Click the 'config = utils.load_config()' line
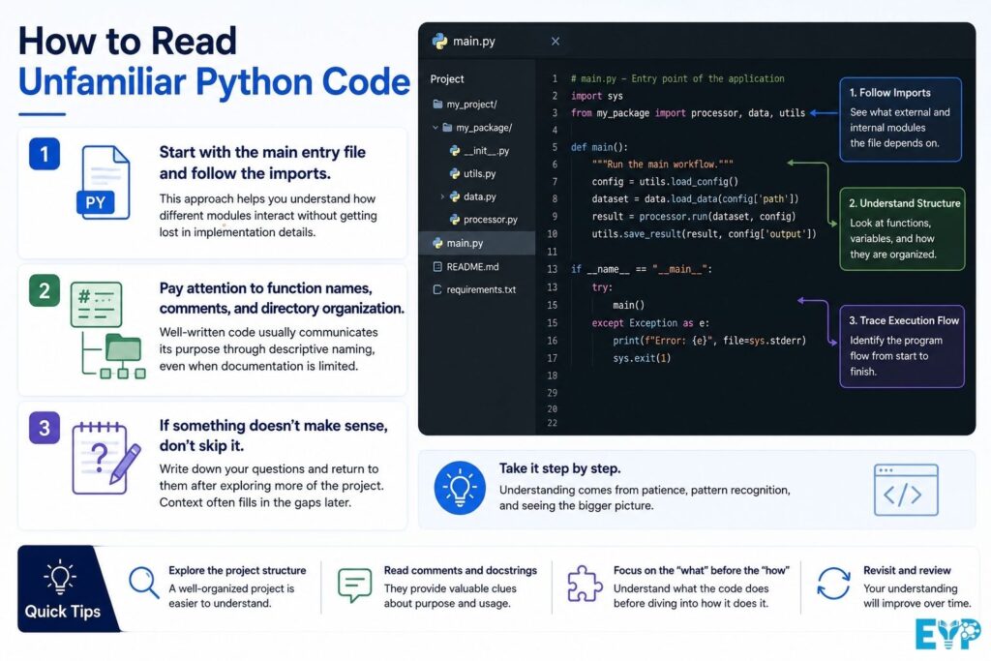This screenshot has width=991, height=661. (x=665, y=181)
